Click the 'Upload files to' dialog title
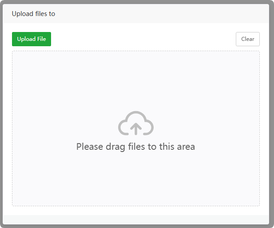The image size is (274, 228). pyautogui.click(x=33, y=14)
